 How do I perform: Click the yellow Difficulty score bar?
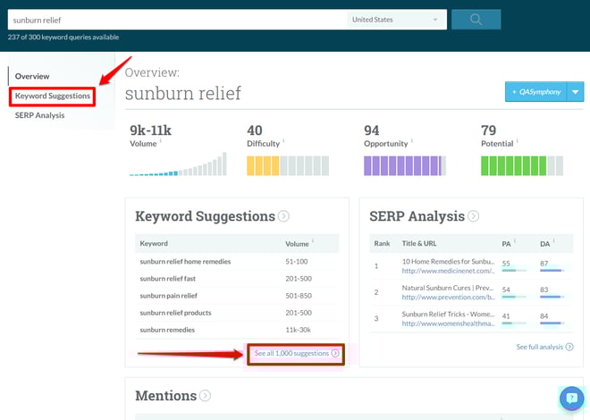pyautogui.click(x=288, y=166)
